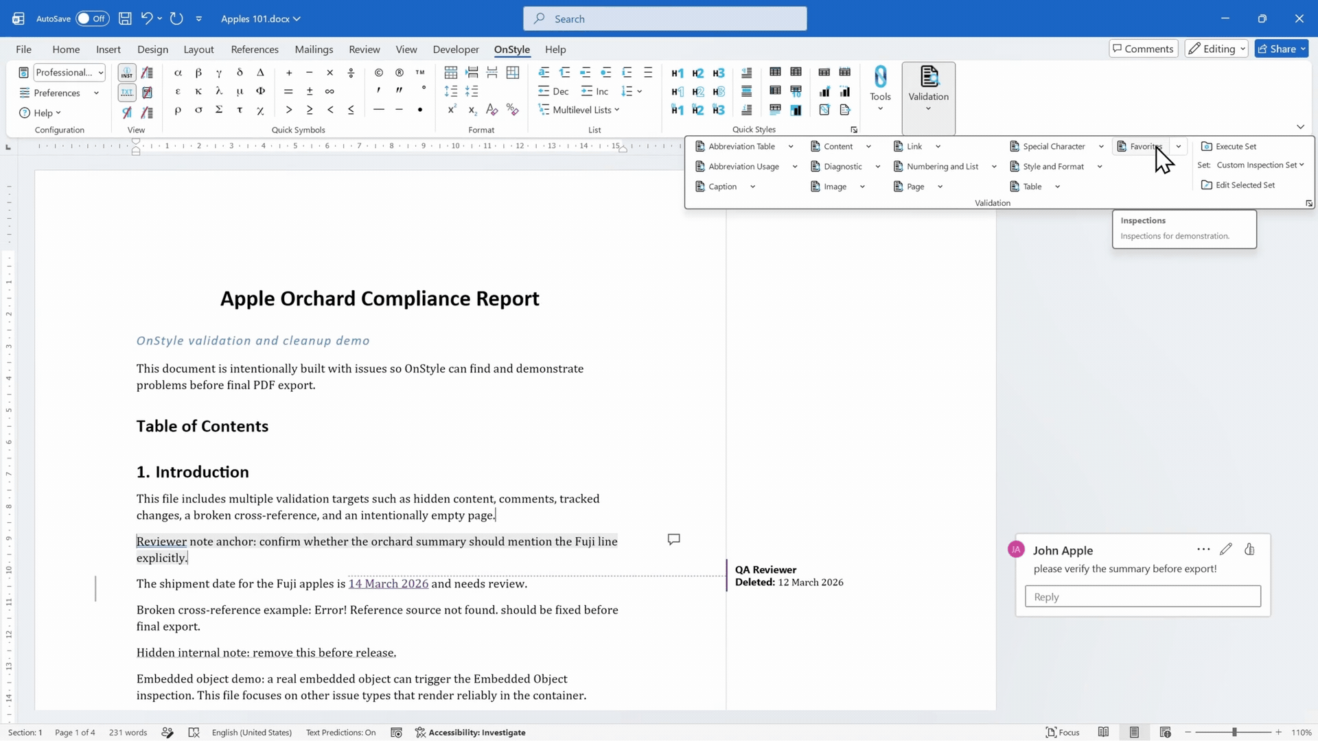Apply solid H3 heading quick style
The width and height of the screenshot is (1318, 741).
point(719,73)
